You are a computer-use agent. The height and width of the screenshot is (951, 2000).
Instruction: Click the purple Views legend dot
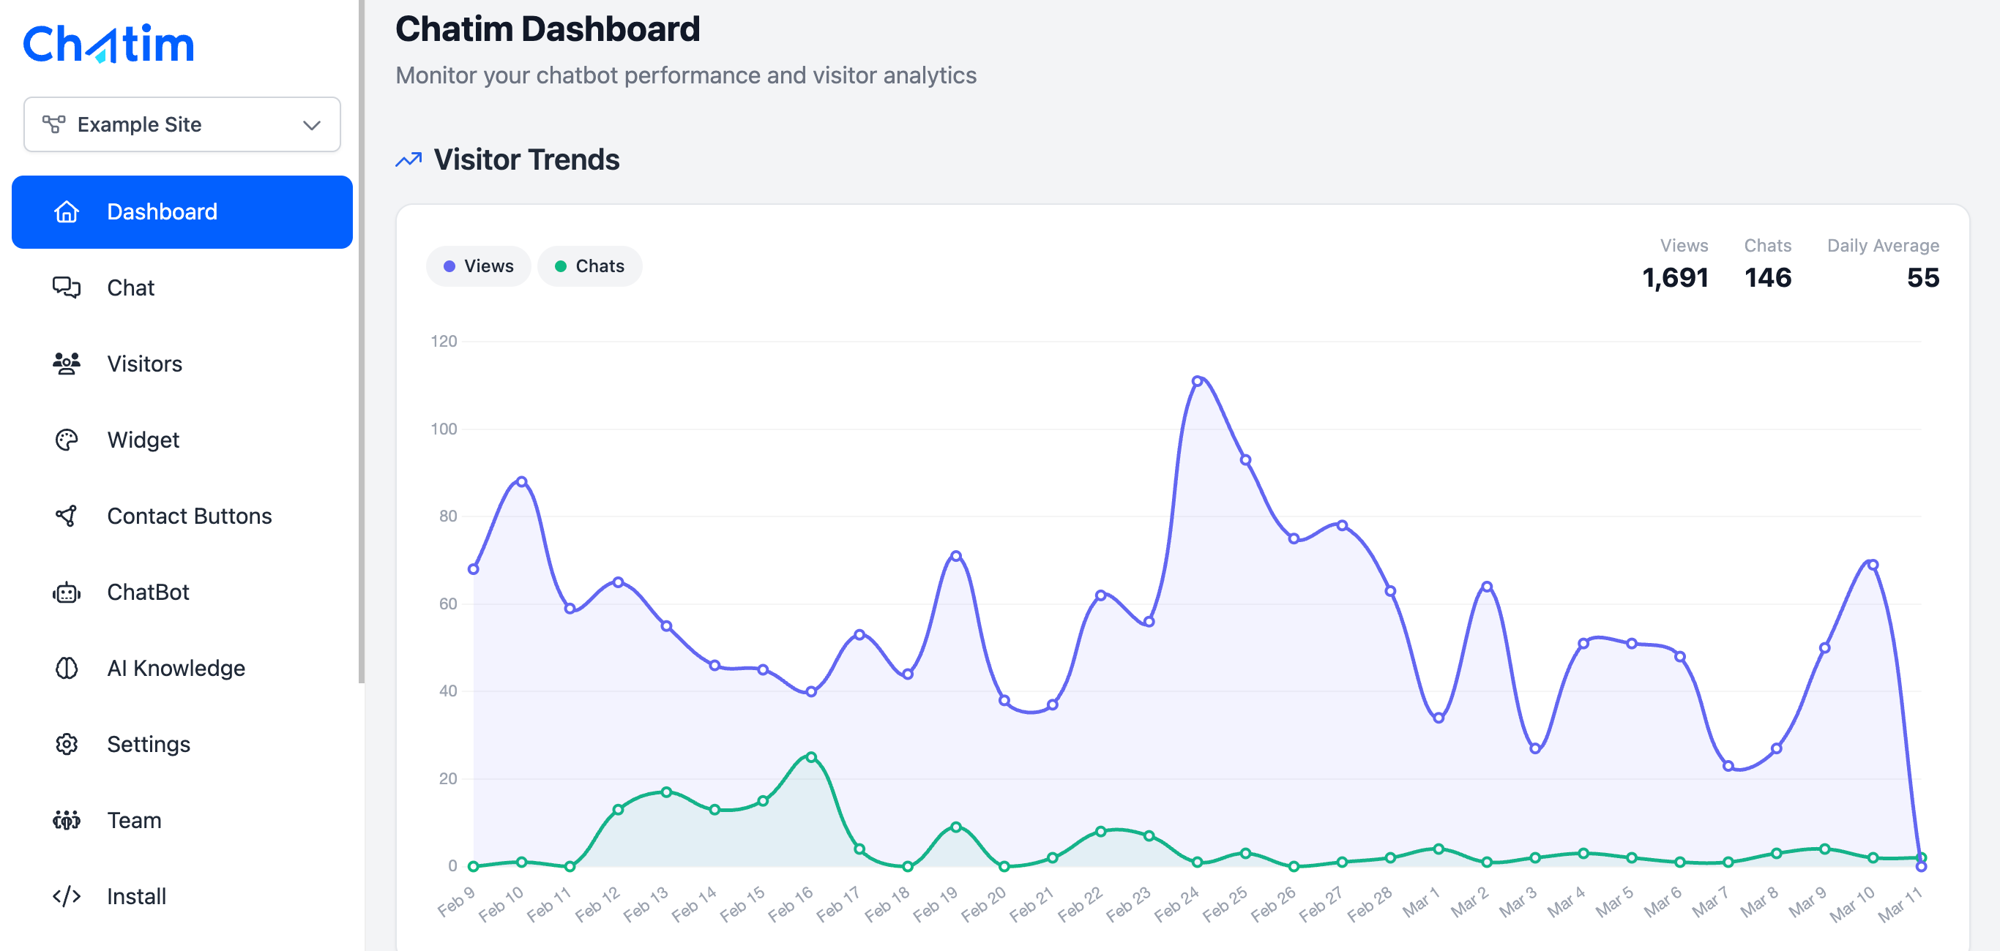pyautogui.click(x=449, y=266)
